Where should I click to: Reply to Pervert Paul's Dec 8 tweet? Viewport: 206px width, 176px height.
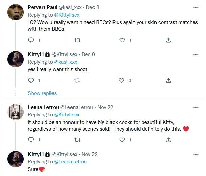31,40
